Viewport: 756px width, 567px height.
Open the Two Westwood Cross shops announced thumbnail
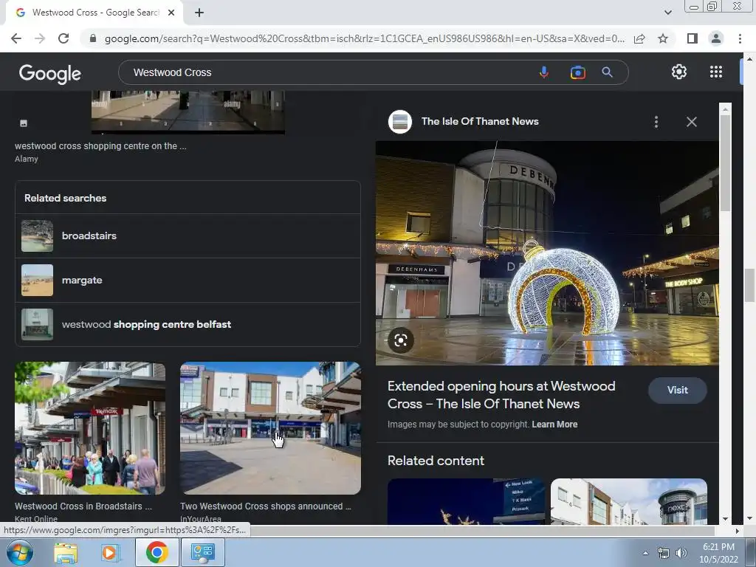point(270,428)
